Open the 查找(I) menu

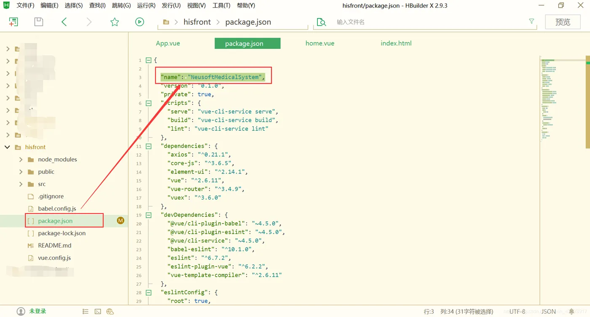[x=97, y=5]
